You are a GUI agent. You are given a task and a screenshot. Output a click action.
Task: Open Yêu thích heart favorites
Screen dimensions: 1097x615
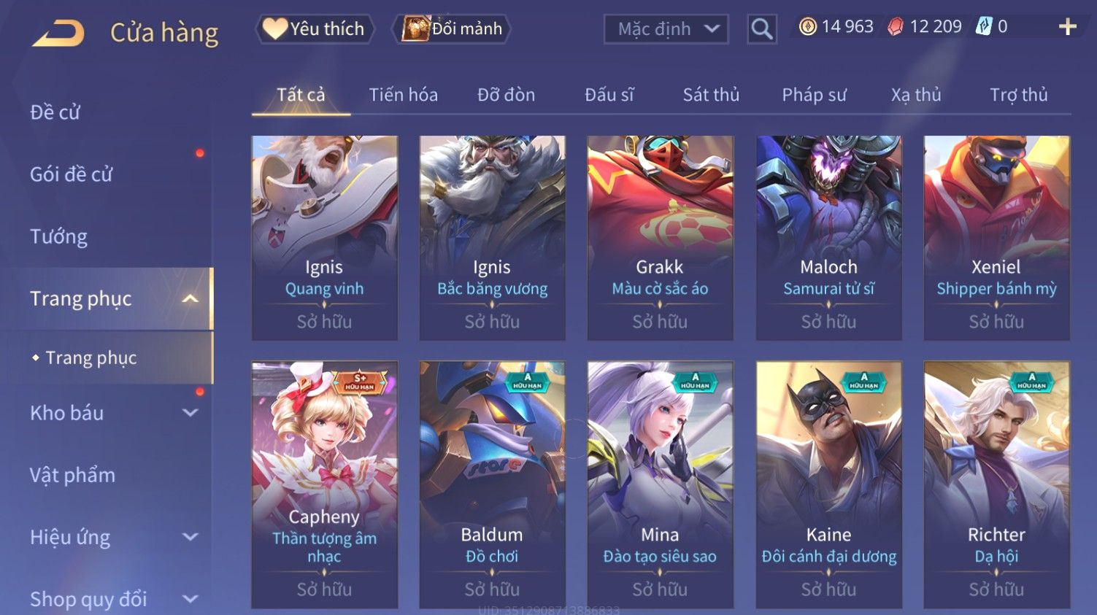coord(314,29)
